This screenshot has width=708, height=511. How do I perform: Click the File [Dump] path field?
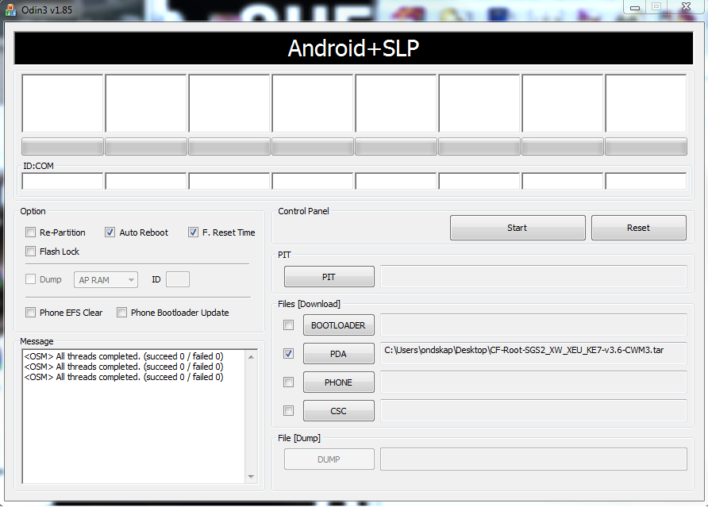[533, 459]
